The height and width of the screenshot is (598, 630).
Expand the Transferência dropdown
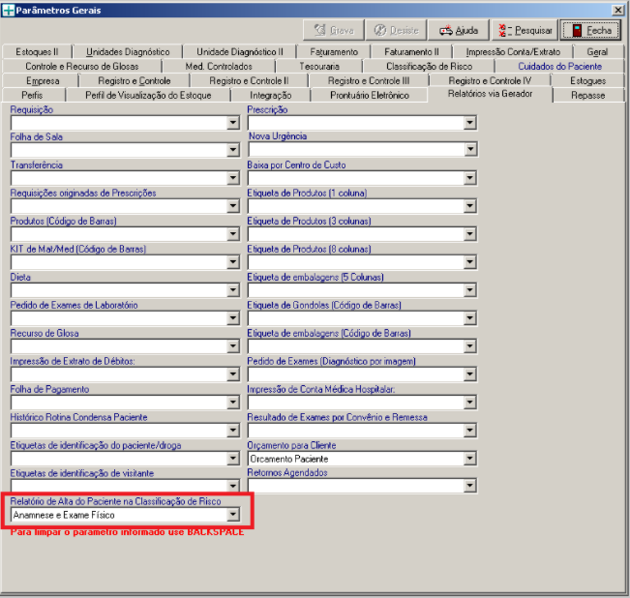(232, 178)
